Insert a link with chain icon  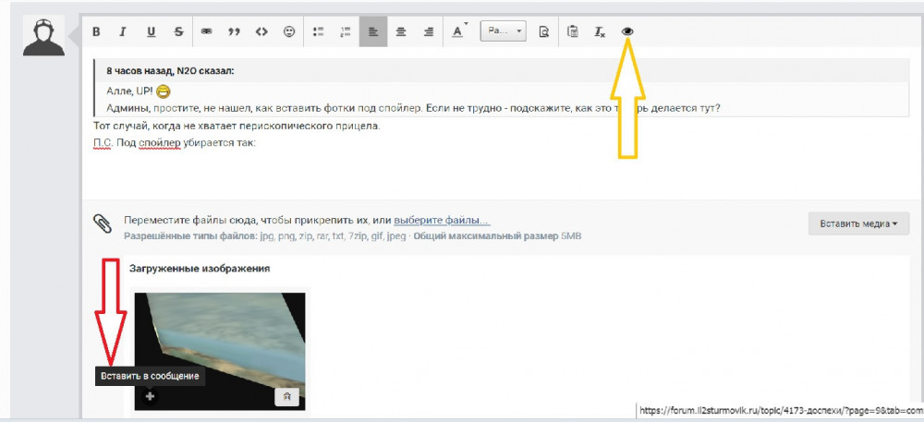(x=206, y=31)
